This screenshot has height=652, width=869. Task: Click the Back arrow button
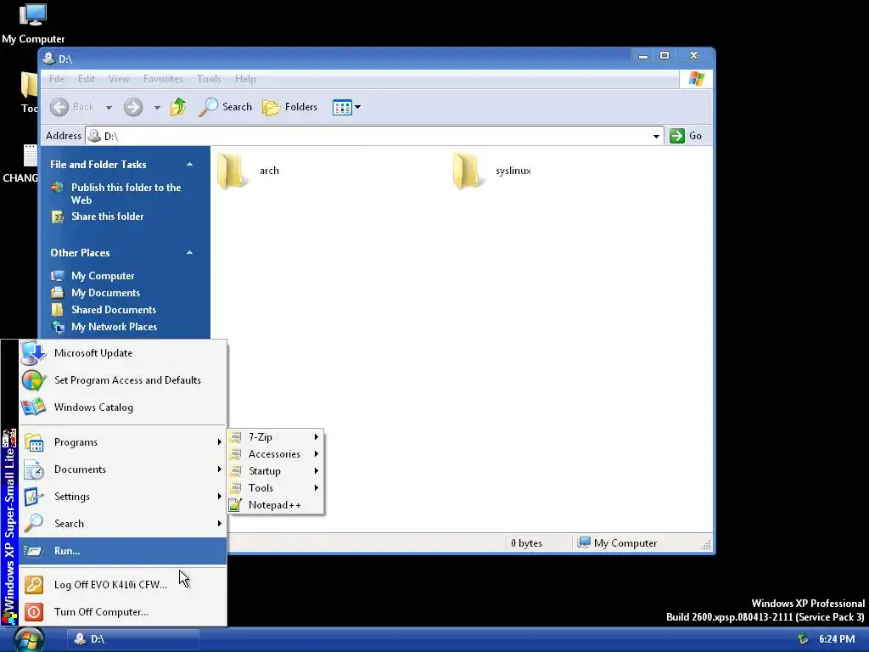tap(72, 107)
